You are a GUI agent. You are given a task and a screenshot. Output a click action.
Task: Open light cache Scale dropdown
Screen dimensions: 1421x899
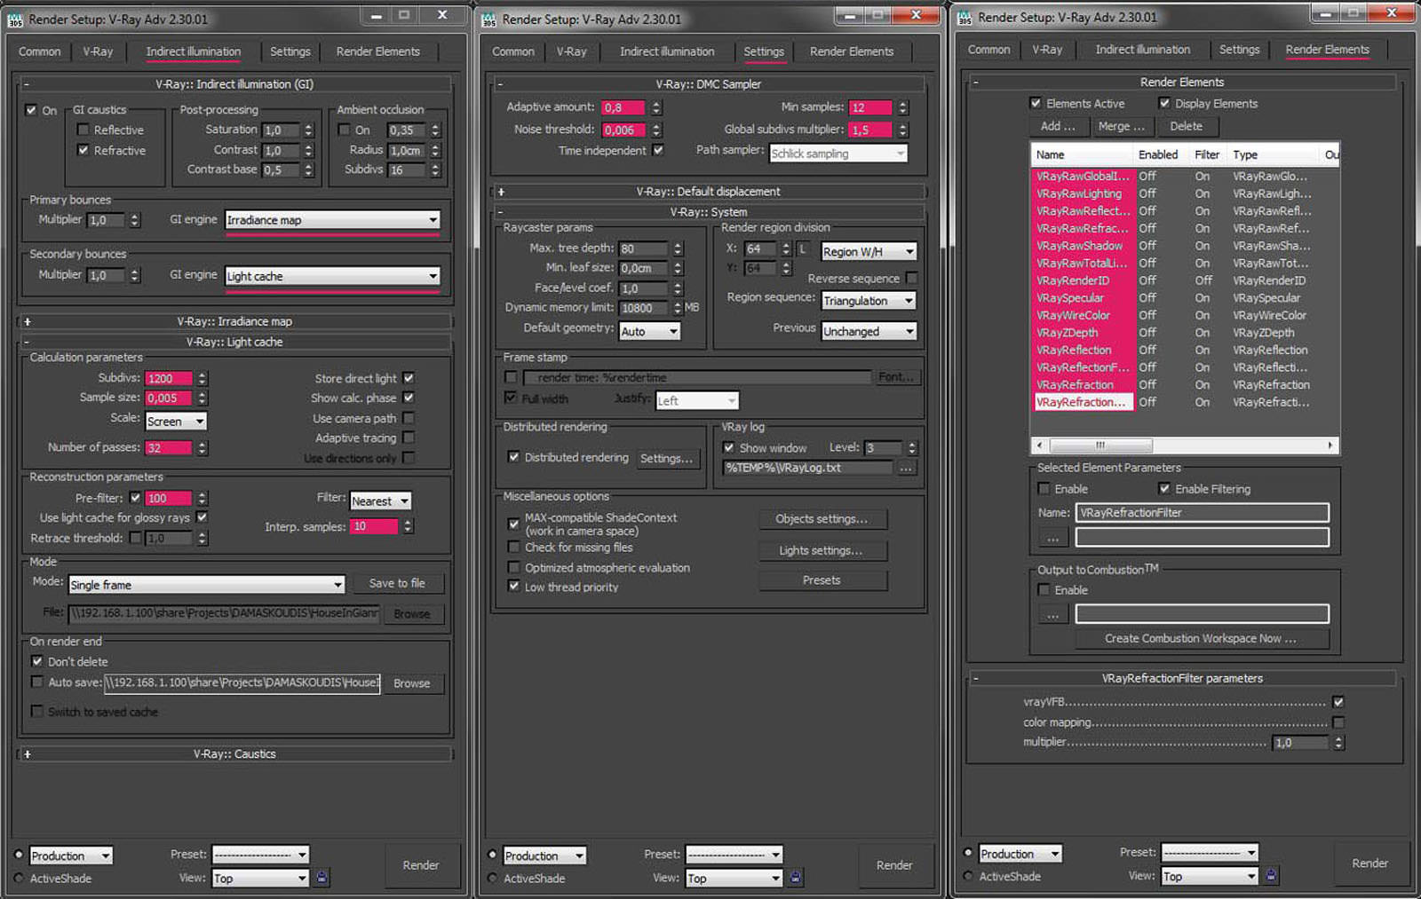176,422
